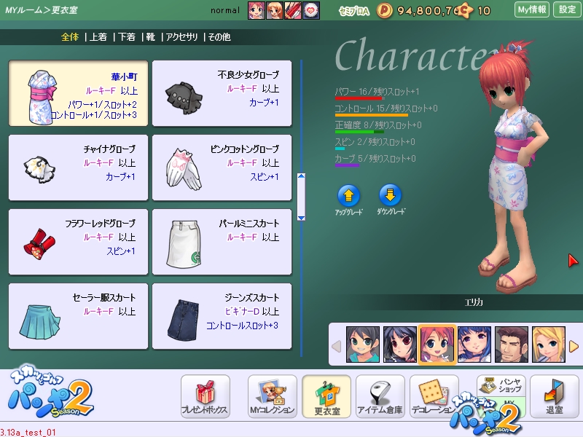
Task: Switch to the 靴 tab
Action: tap(150, 37)
